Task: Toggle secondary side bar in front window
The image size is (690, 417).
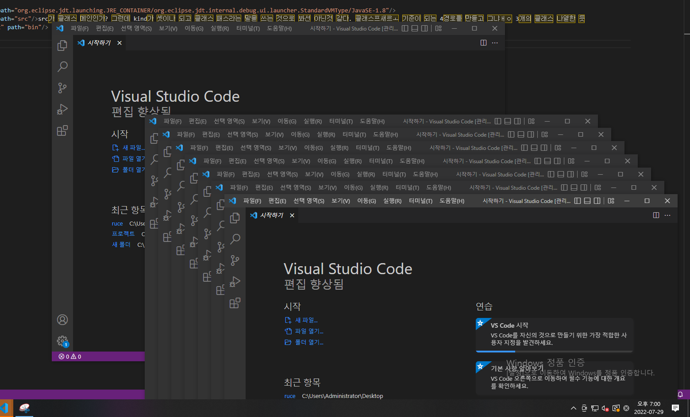Action: click(597, 201)
